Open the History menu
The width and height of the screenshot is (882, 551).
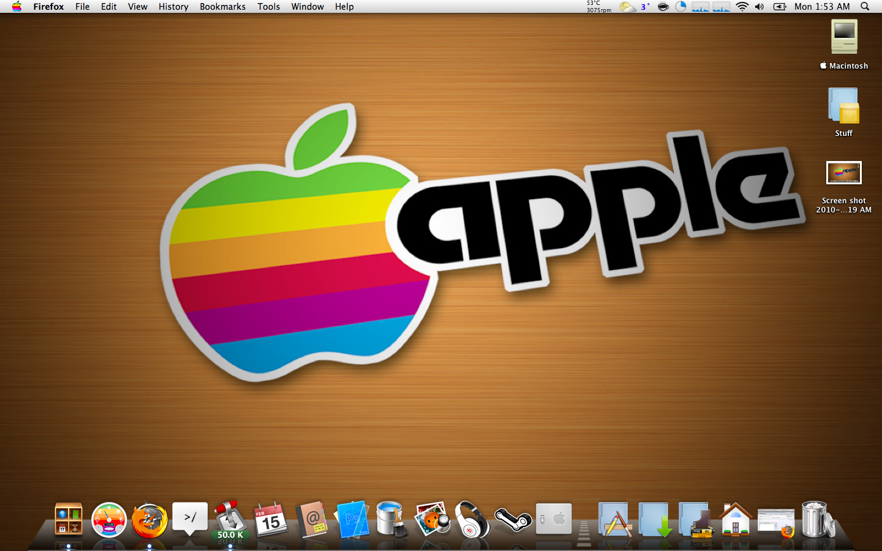click(x=173, y=7)
